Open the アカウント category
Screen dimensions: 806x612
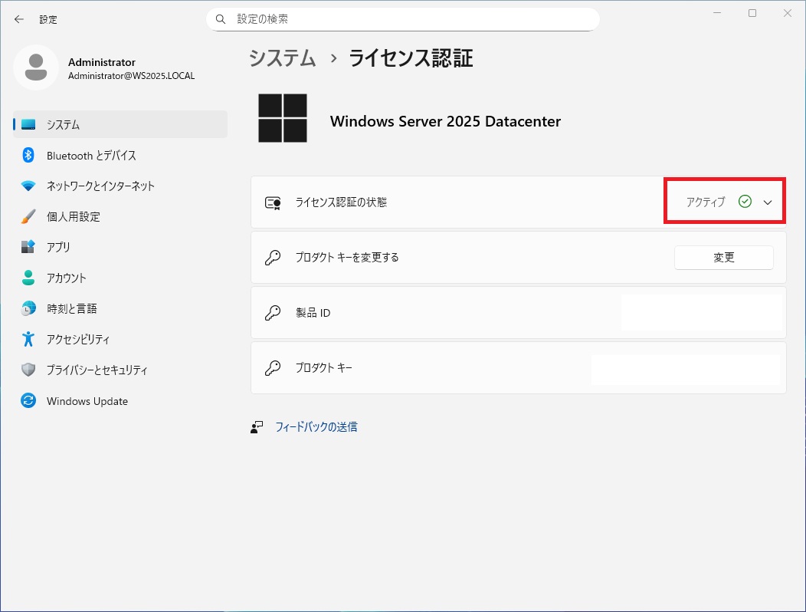tap(120, 278)
